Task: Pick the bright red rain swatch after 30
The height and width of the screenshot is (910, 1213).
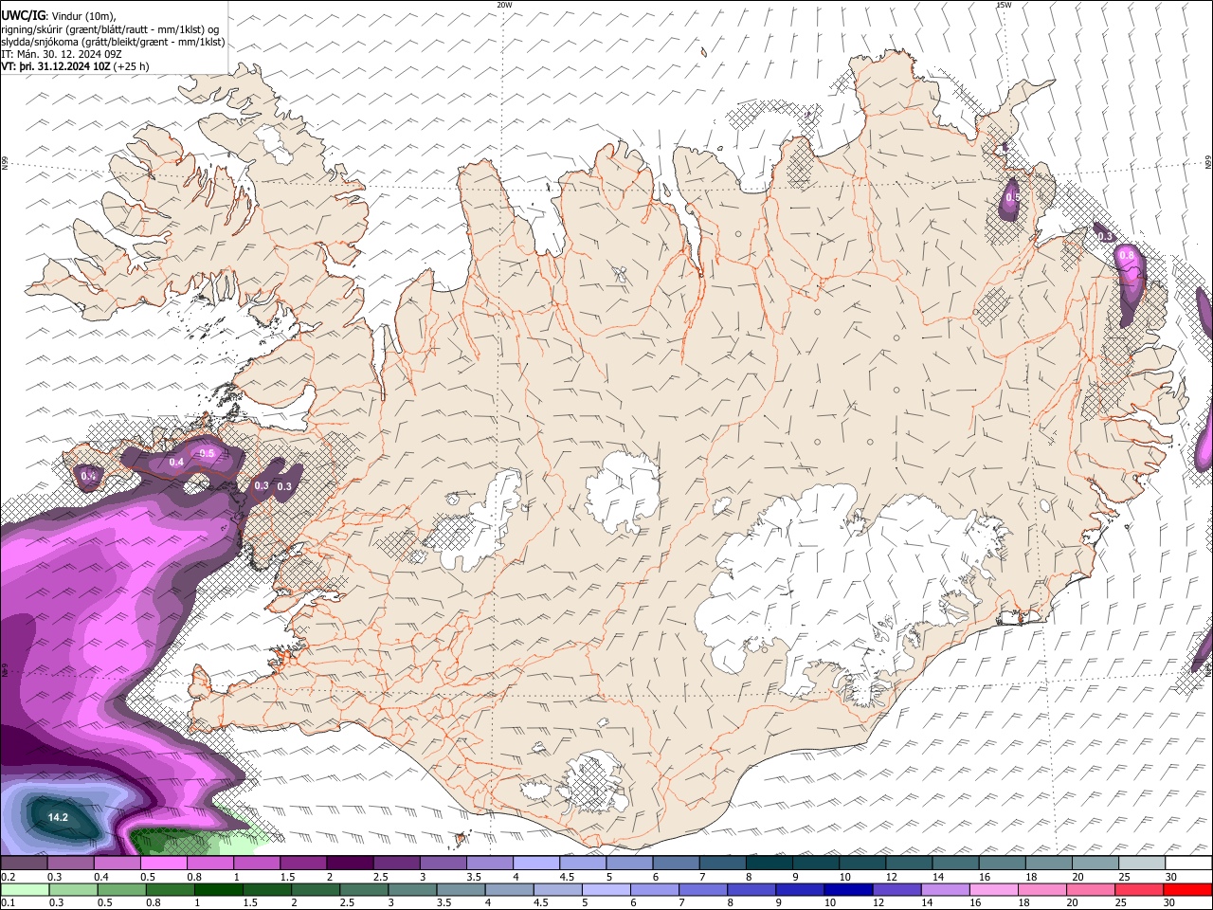Action: tap(1187, 889)
